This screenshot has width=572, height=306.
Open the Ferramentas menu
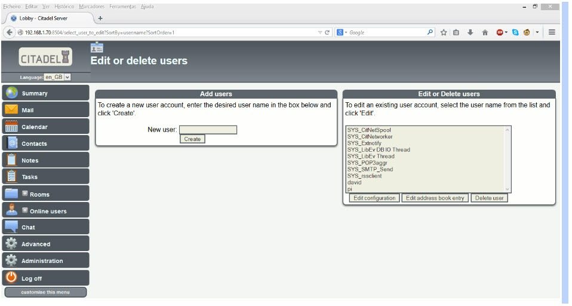pos(122,7)
